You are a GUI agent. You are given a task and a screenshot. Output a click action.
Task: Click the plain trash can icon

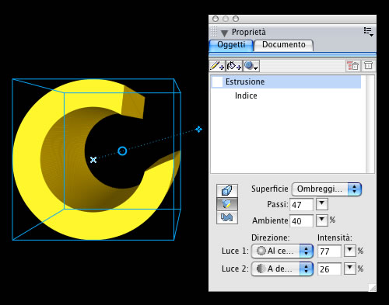pos(368,65)
